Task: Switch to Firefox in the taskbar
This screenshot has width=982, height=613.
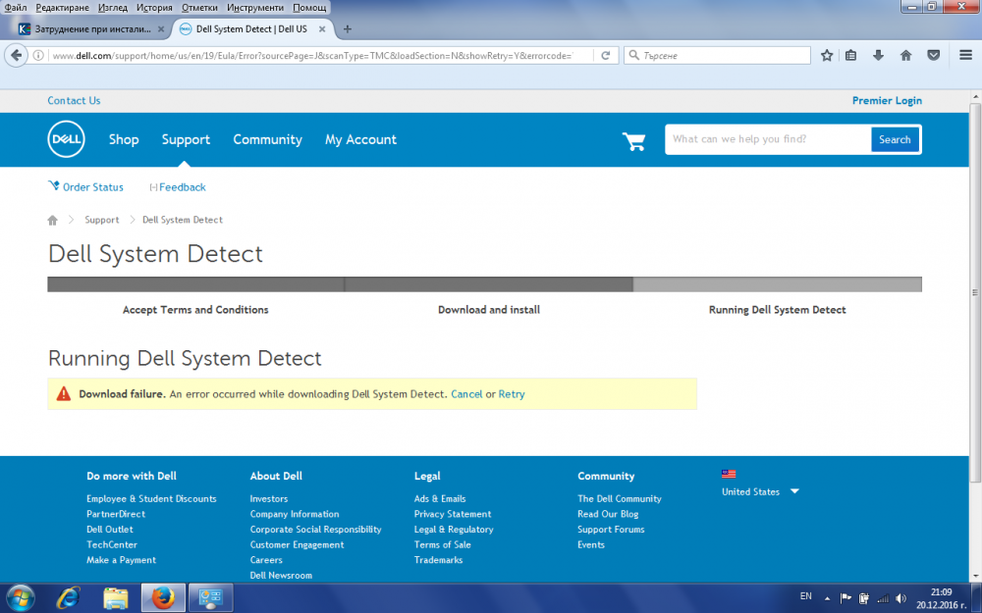Action: coord(163,598)
